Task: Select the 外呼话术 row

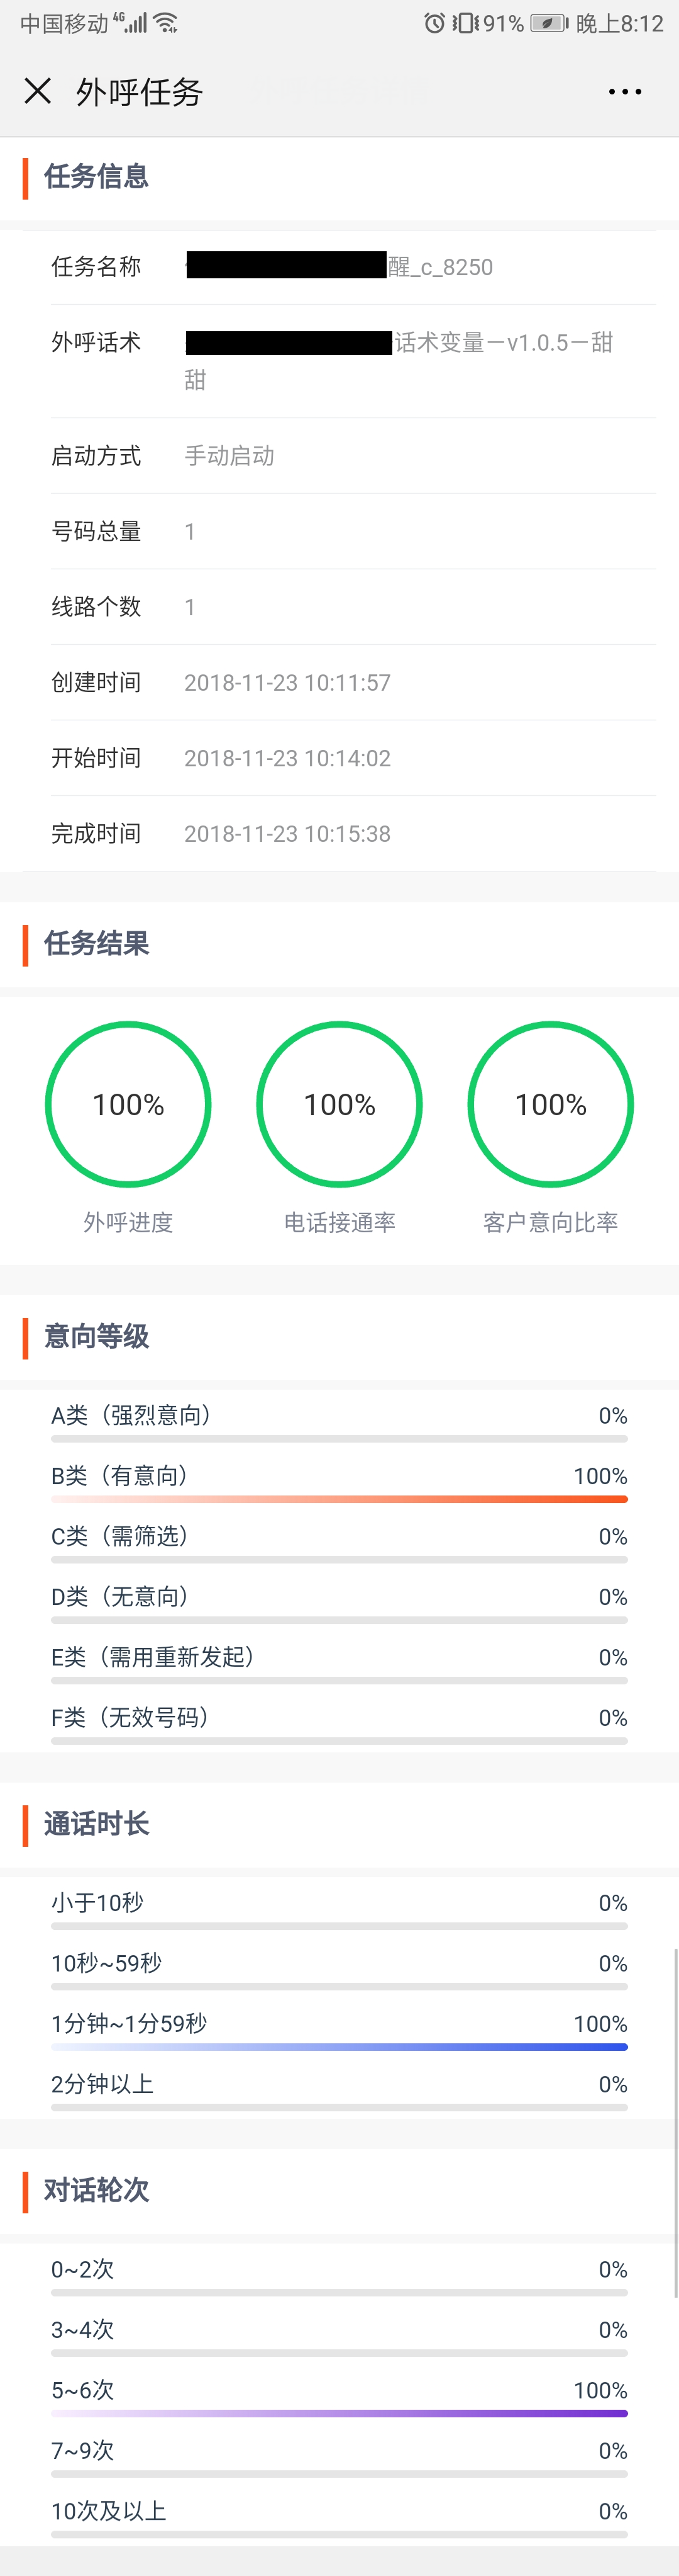Action: (339, 360)
